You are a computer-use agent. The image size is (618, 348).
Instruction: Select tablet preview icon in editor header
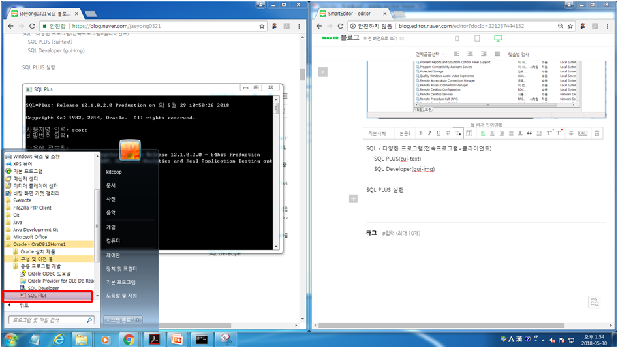pos(477,39)
